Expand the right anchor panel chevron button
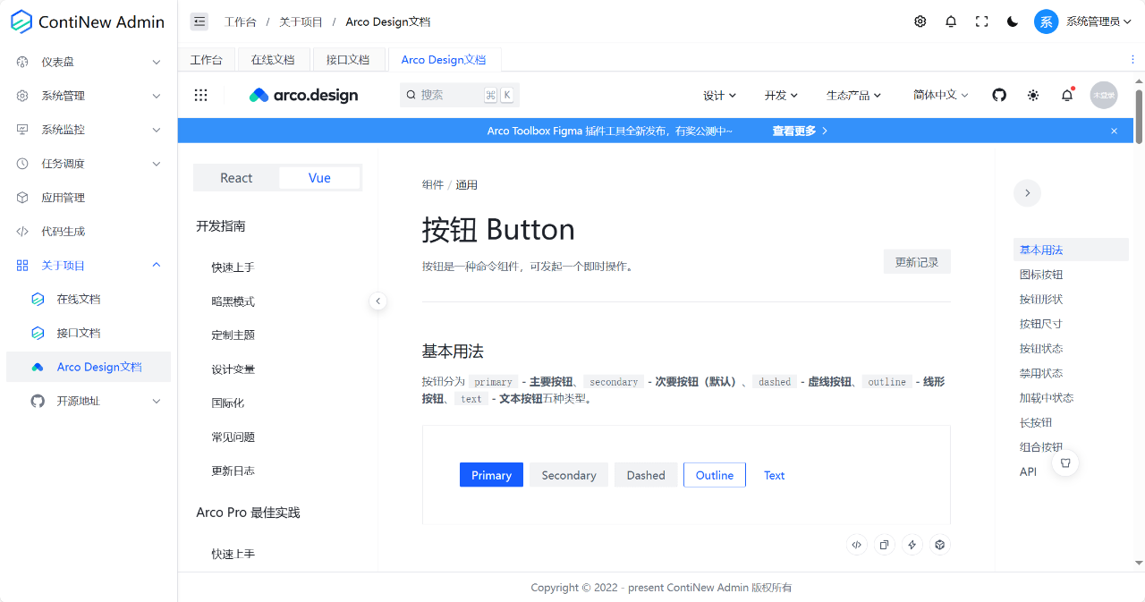 point(1027,192)
